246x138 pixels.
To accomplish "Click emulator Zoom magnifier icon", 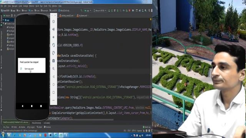I will (53, 69).
